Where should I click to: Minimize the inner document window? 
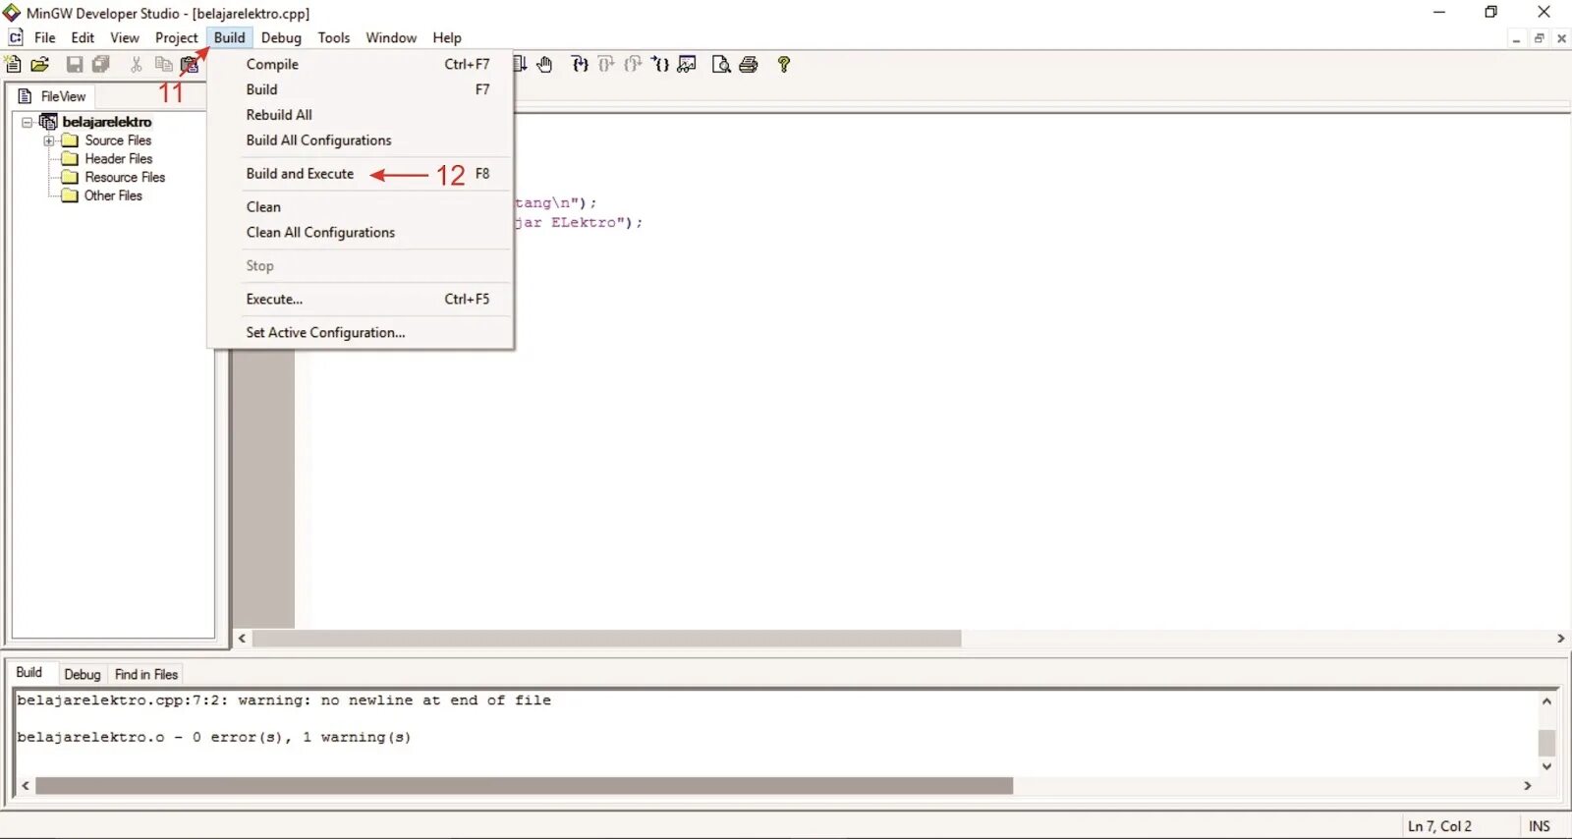(x=1516, y=38)
